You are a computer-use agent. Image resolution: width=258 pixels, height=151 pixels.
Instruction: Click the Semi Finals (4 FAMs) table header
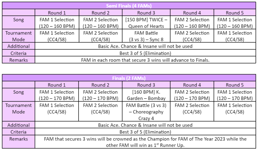pos(129,6)
